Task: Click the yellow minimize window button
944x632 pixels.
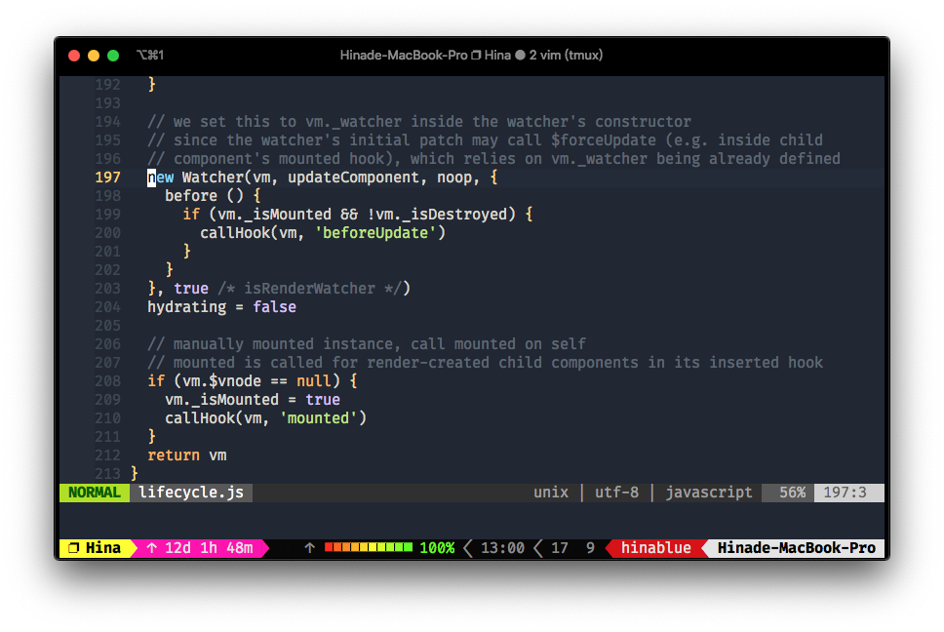Action: coord(94,56)
